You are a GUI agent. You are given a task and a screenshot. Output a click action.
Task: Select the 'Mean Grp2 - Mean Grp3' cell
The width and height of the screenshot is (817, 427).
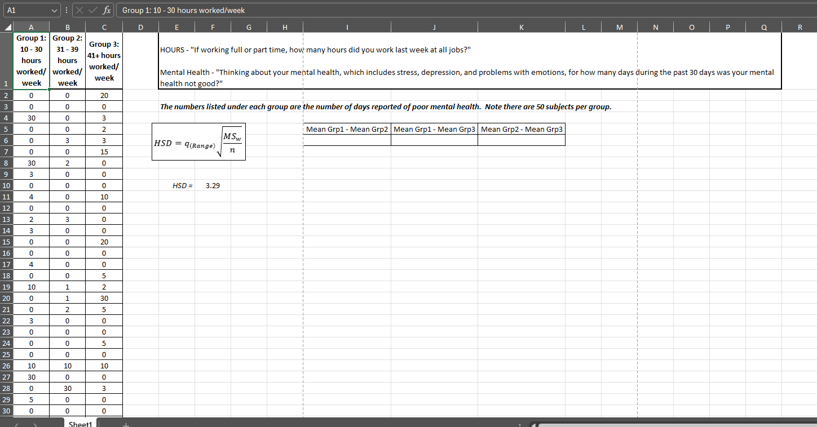pyautogui.click(x=522, y=129)
